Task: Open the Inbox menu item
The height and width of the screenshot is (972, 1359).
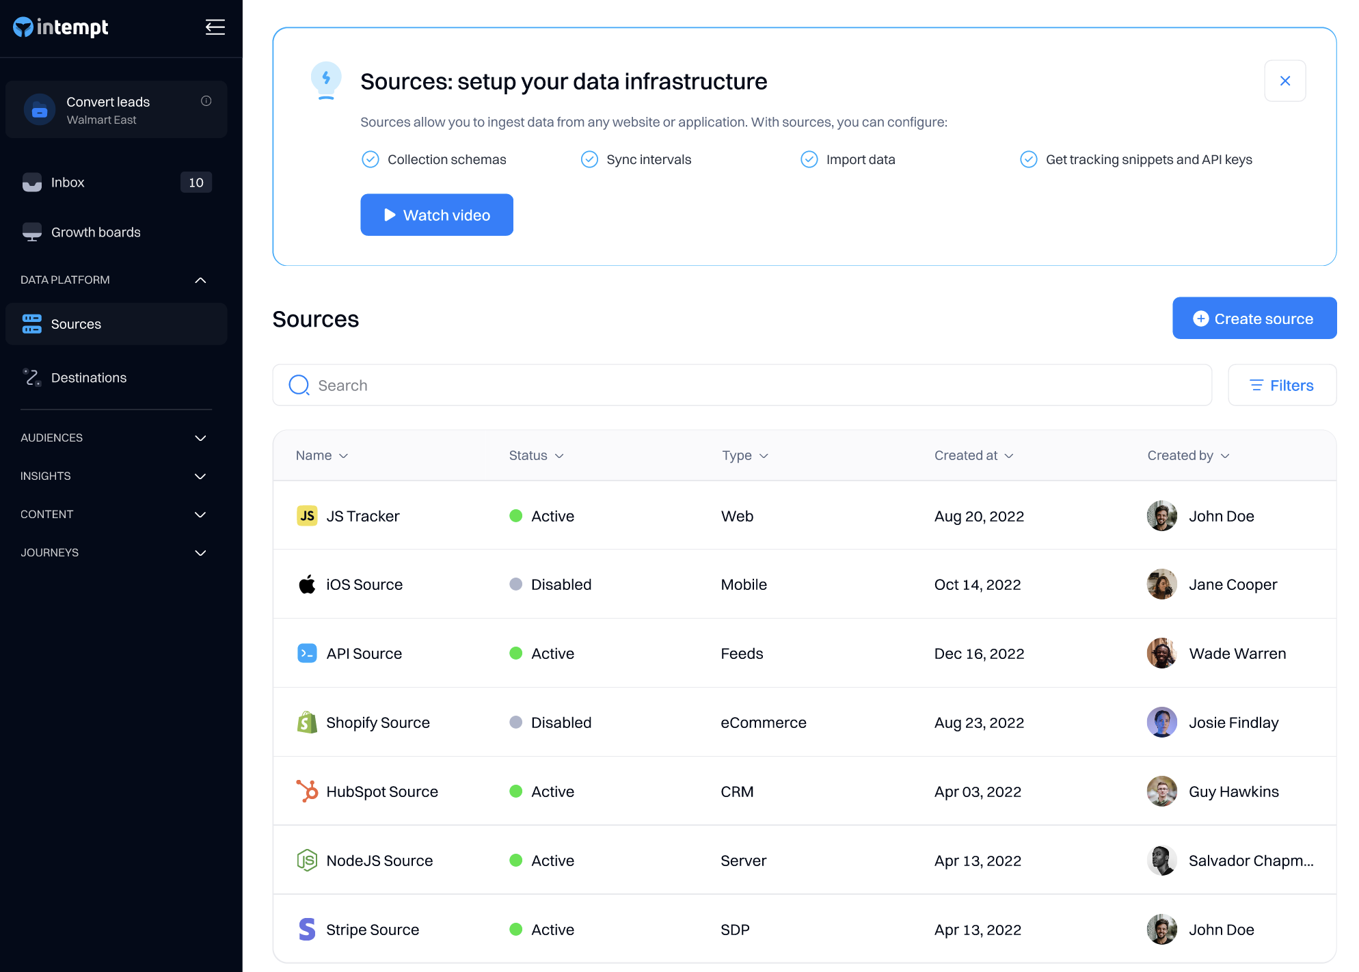Action: pyautogui.click(x=68, y=183)
